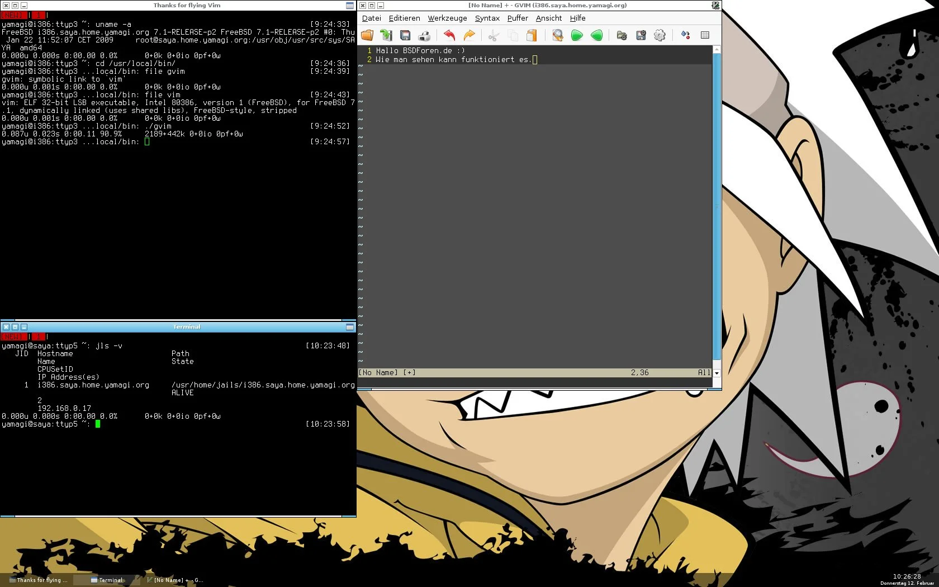Click the Cut scissors icon
Viewport: 939px width, 587px height.
tap(493, 35)
